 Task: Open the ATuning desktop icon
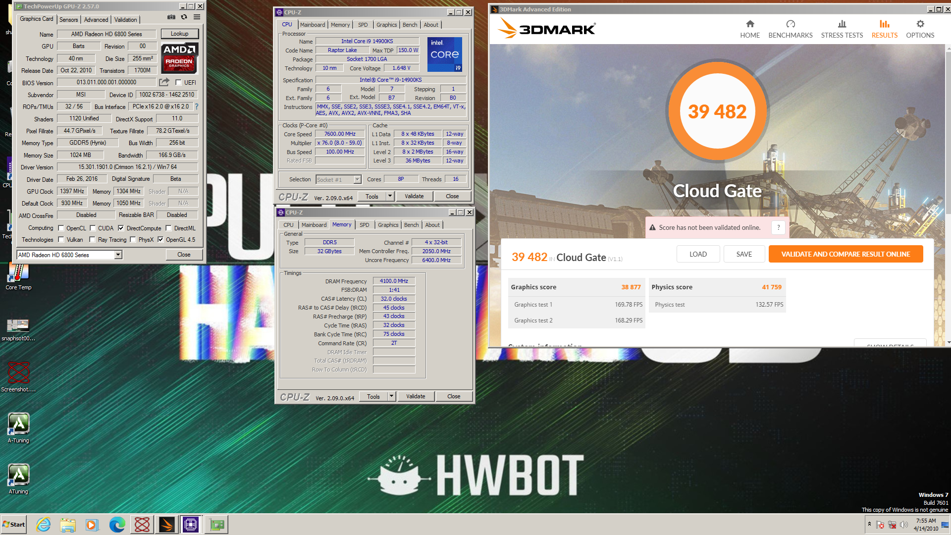click(18, 479)
